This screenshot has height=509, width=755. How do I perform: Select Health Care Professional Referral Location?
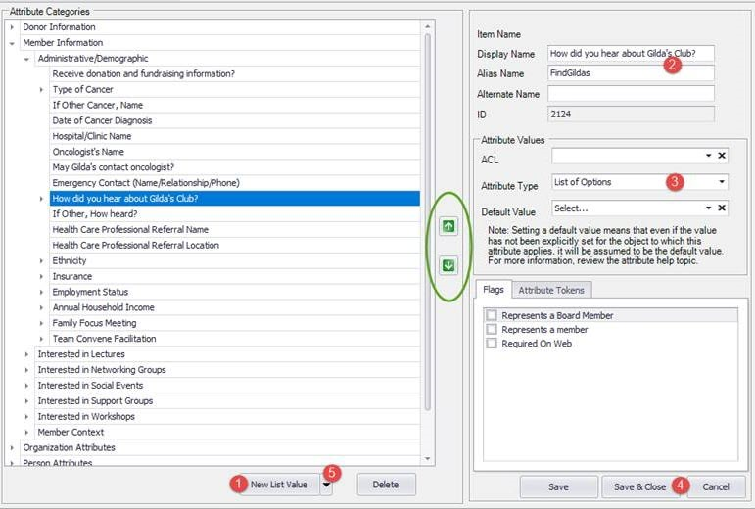[x=235, y=246]
